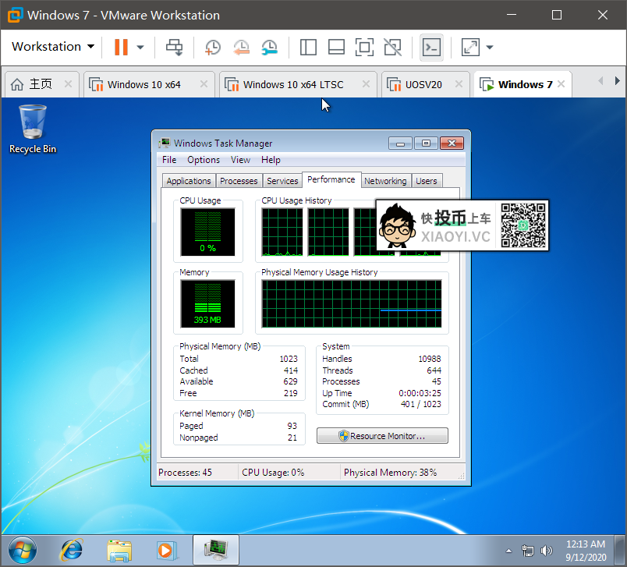Click Send Ctrl+Alt+Del icon in toolbar

tap(174, 47)
